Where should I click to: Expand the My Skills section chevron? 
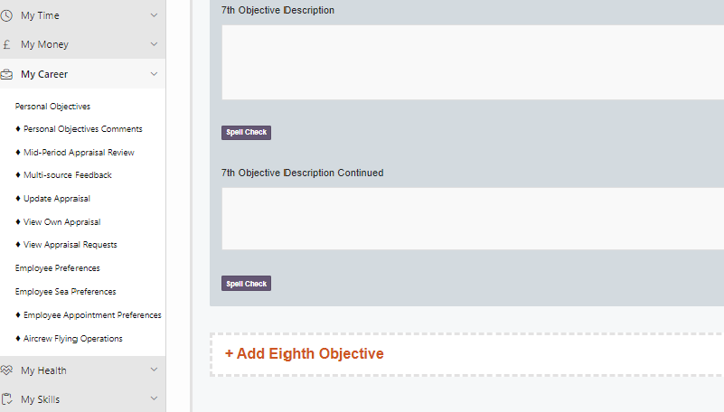[x=154, y=399]
